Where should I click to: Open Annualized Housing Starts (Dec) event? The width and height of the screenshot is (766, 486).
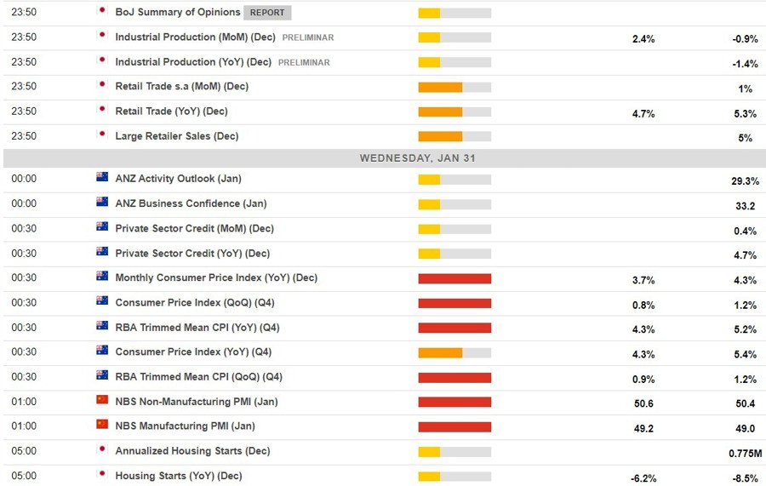[192, 451]
